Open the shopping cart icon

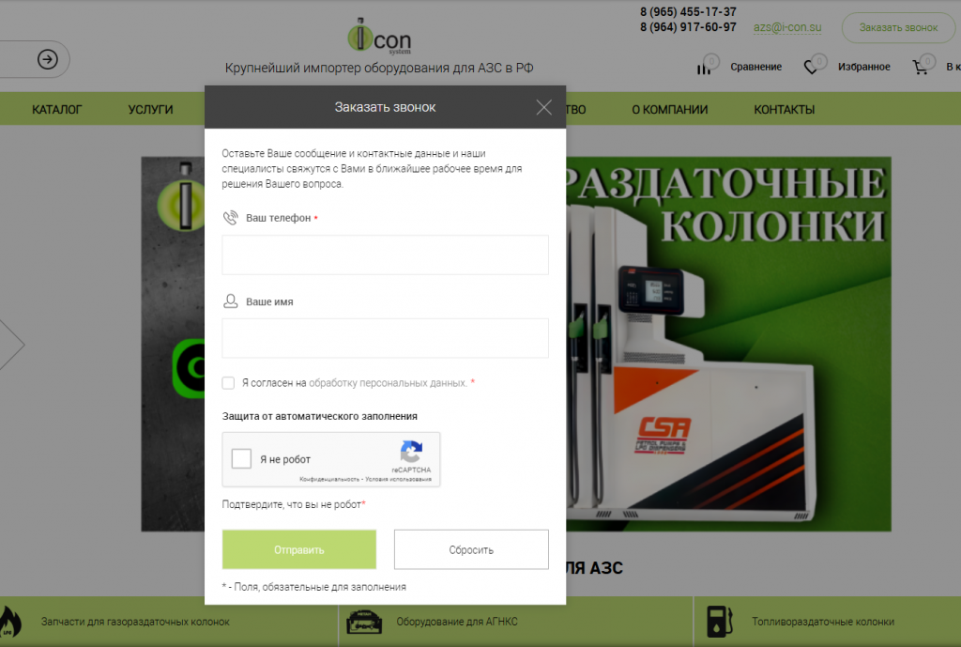[x=920, y=67]
